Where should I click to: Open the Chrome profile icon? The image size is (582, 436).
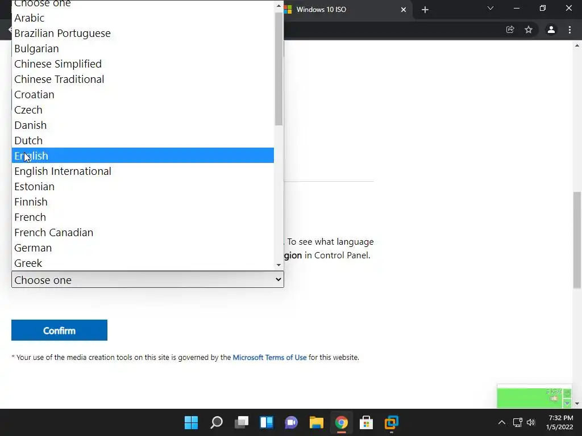551,30
